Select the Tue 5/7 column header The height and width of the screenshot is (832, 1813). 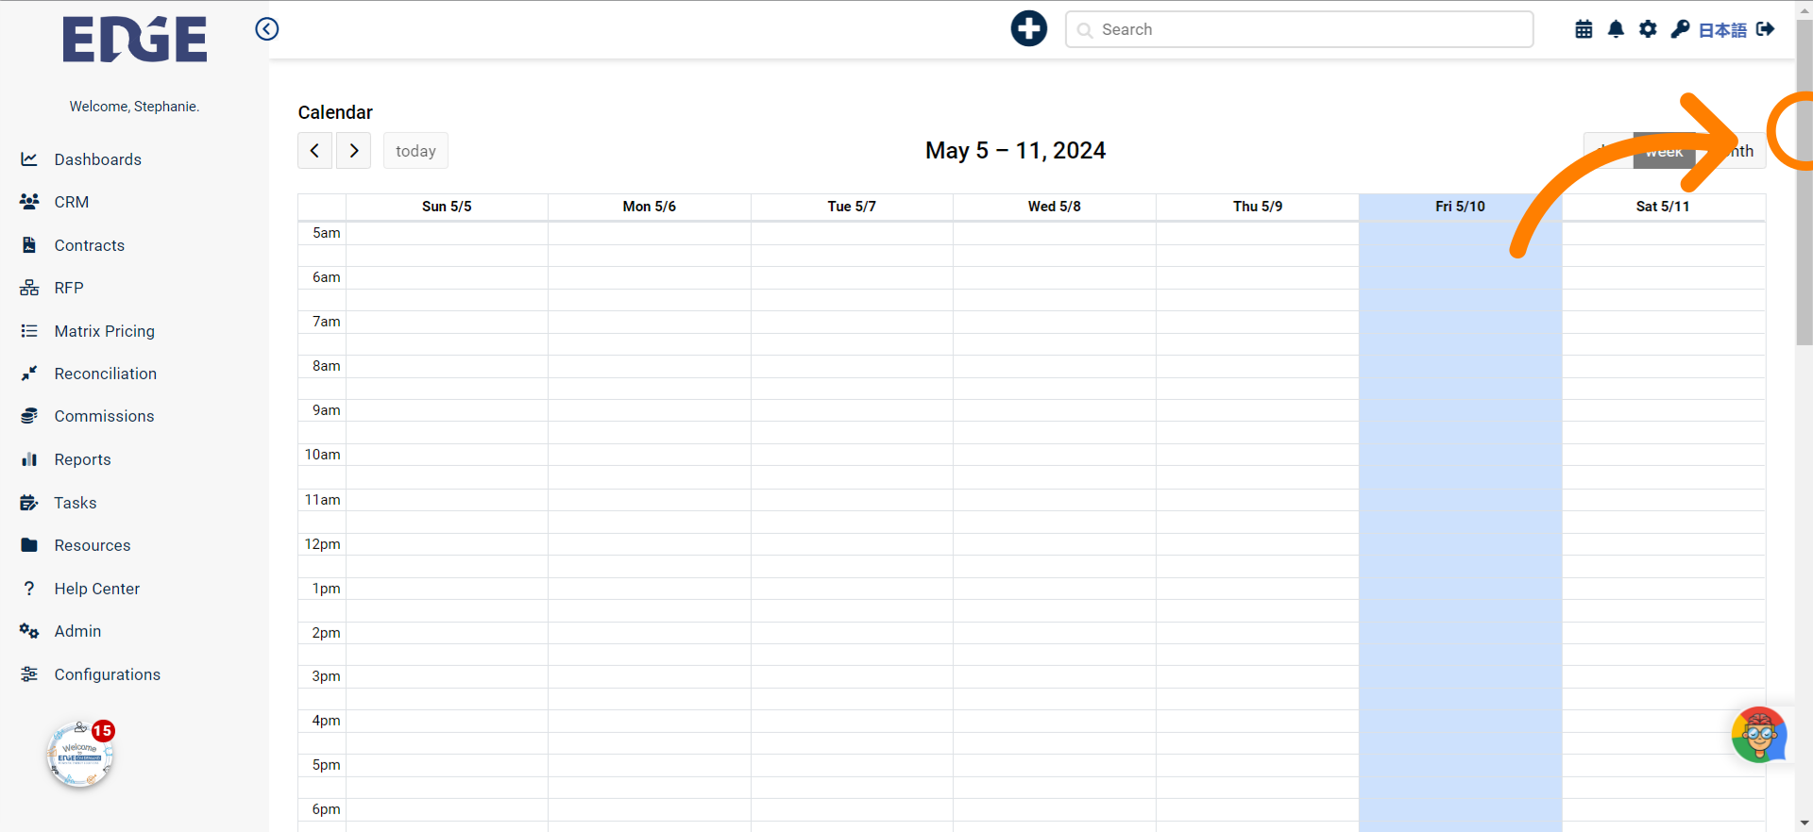coord(852,207)
